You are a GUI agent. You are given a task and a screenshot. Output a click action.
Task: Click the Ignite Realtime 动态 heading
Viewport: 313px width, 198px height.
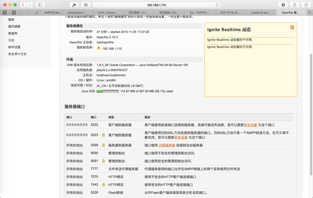(x=229, y=30)
